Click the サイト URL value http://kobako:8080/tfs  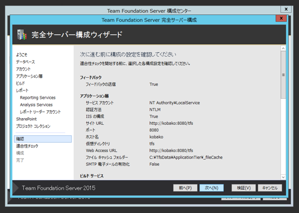coord(171,123)
